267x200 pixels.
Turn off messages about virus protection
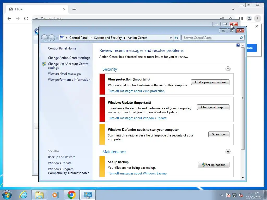136,91
